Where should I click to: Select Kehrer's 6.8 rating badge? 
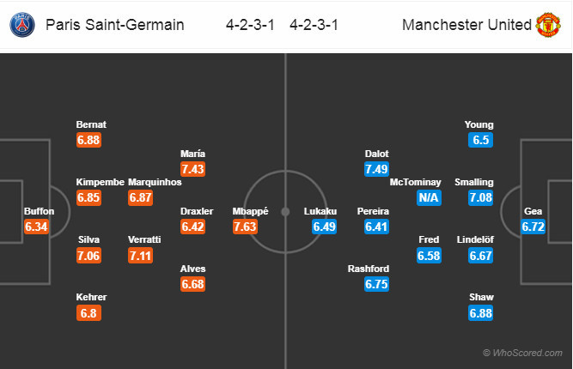click(89, 313)
